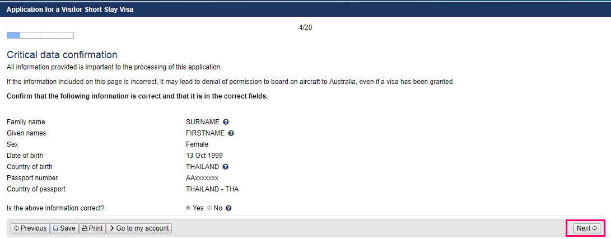
Task: Click the Critical data confirmation heading
Action: [62, 55]
